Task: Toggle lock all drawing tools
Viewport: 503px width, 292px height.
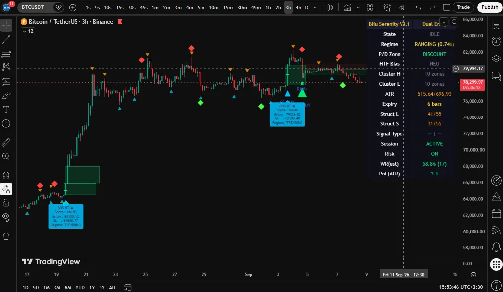Action: pyautogui.click(x=6, y=203)
